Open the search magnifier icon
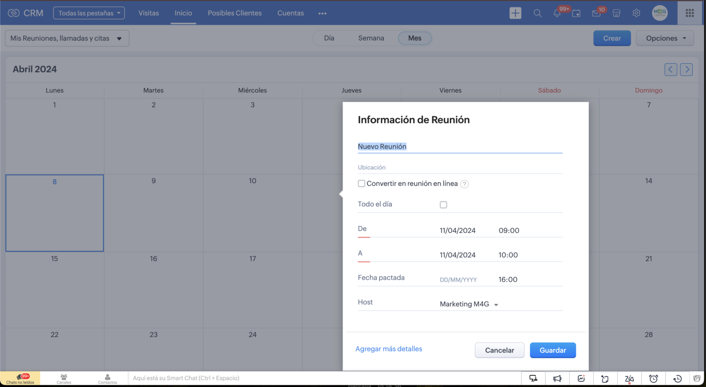 point(537,13)
